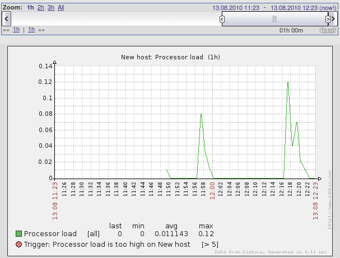Click the trigger threshold [> 5]

[210, 245]
